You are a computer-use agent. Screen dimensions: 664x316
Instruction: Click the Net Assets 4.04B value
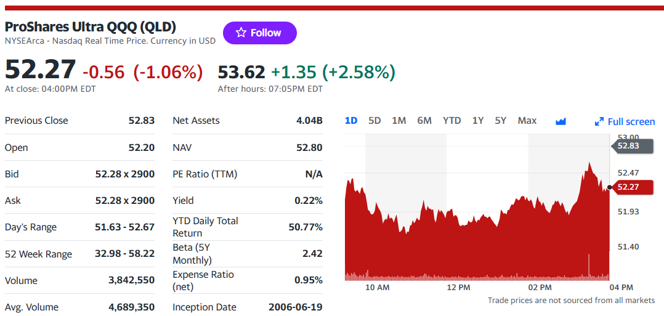(310, 120)
